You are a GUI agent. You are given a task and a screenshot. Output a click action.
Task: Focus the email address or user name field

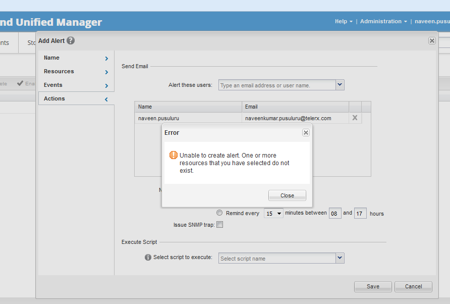click(x=277, y=85)
